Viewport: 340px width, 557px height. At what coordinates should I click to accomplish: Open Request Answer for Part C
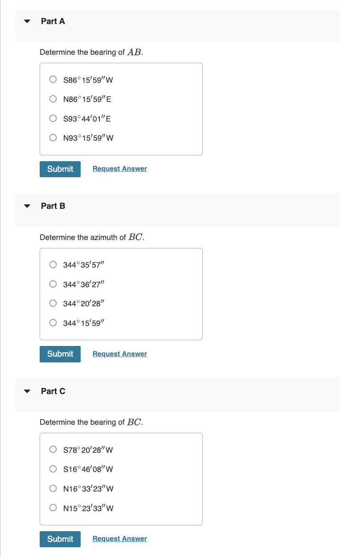click(x=119, y=538)
